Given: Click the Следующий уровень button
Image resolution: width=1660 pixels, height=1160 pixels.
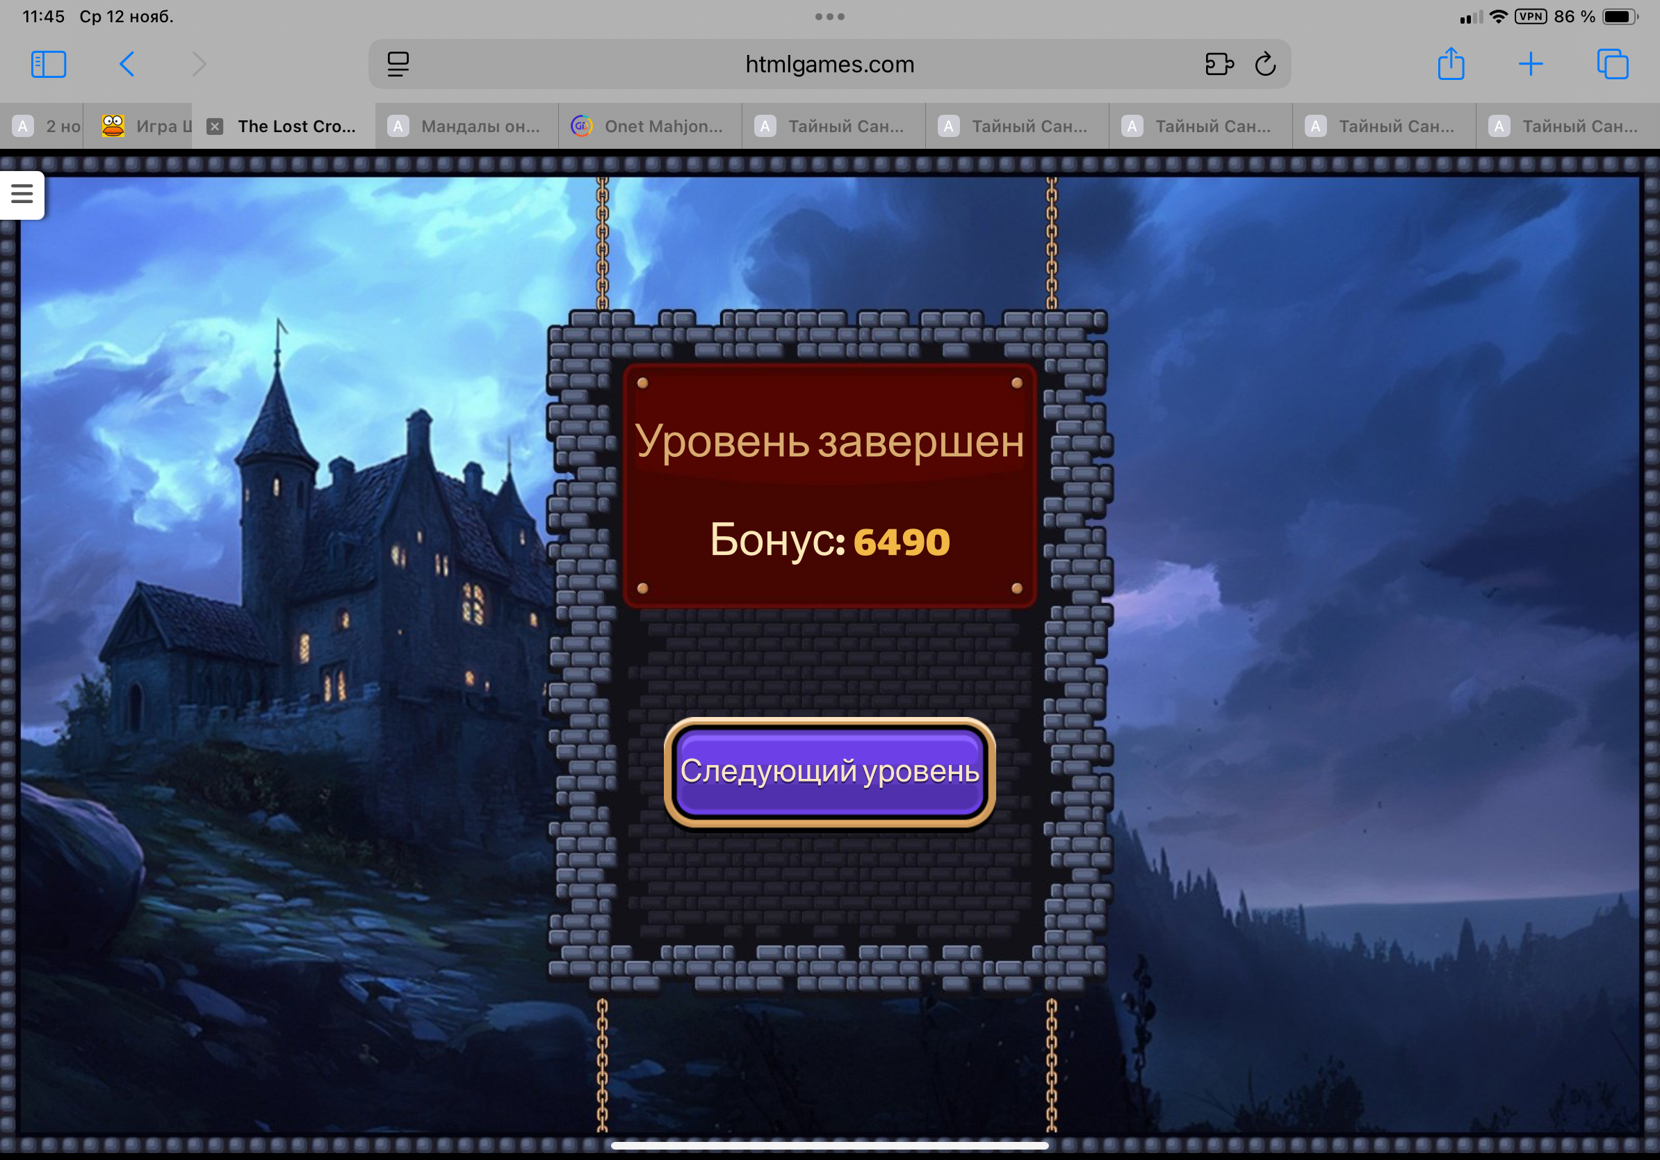Looking at the screenshot, I should tap(829, 772).
